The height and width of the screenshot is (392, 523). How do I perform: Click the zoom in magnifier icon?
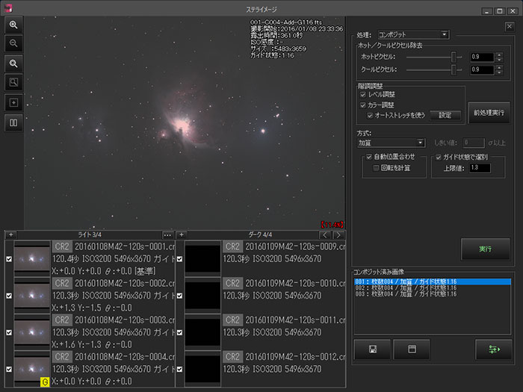13,25
